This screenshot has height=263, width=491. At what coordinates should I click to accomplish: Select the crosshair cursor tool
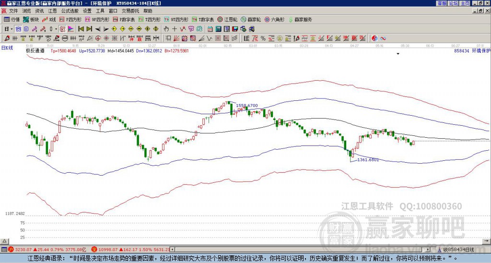point(175,29)
